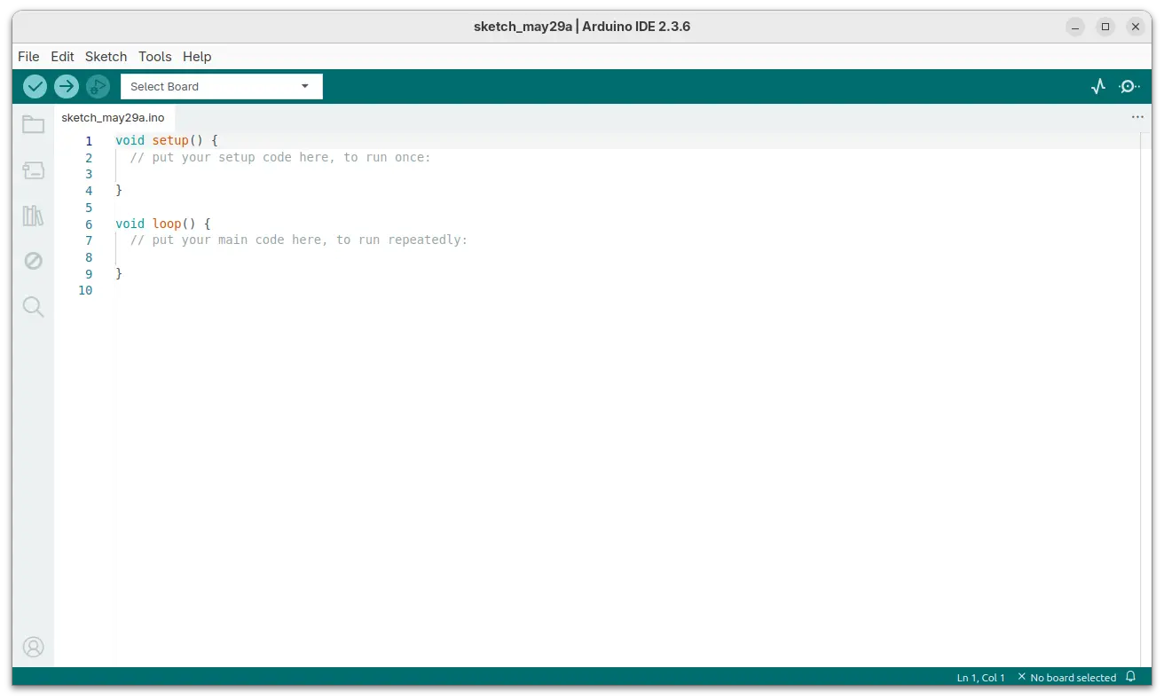The image size is (1164, 700).
Task: Maximize the Arduino IDE window
Action: click(1105, 27)
